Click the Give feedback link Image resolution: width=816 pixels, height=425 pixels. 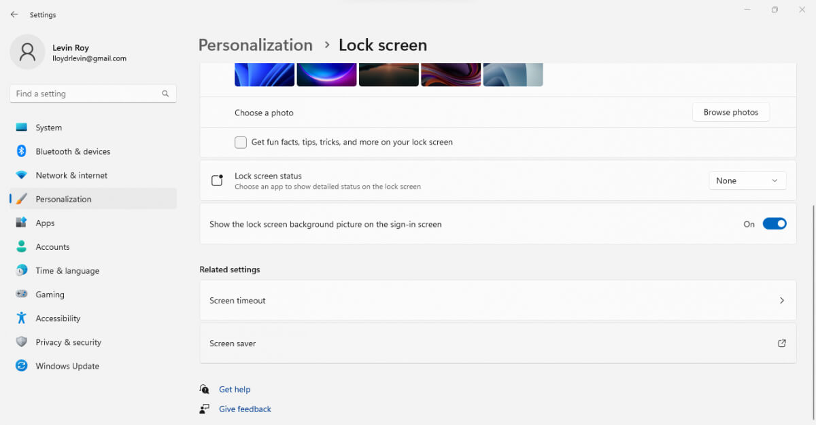click(x=245, y=409)
